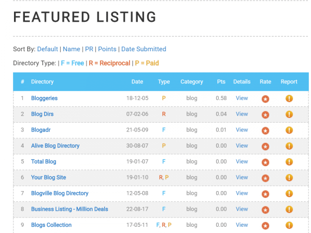Click the report icon for Business Listing - Million Deals

(289, 209)
